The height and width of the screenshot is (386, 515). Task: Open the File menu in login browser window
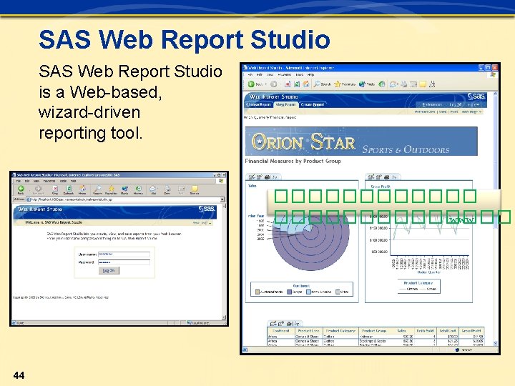point(19,181)
